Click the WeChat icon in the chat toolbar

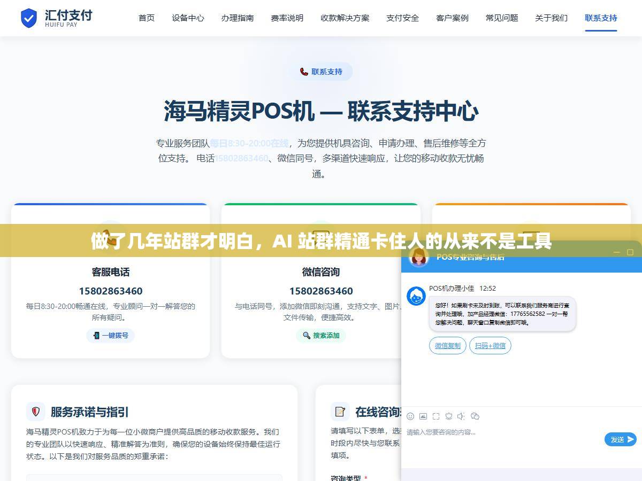pos(475,416)
